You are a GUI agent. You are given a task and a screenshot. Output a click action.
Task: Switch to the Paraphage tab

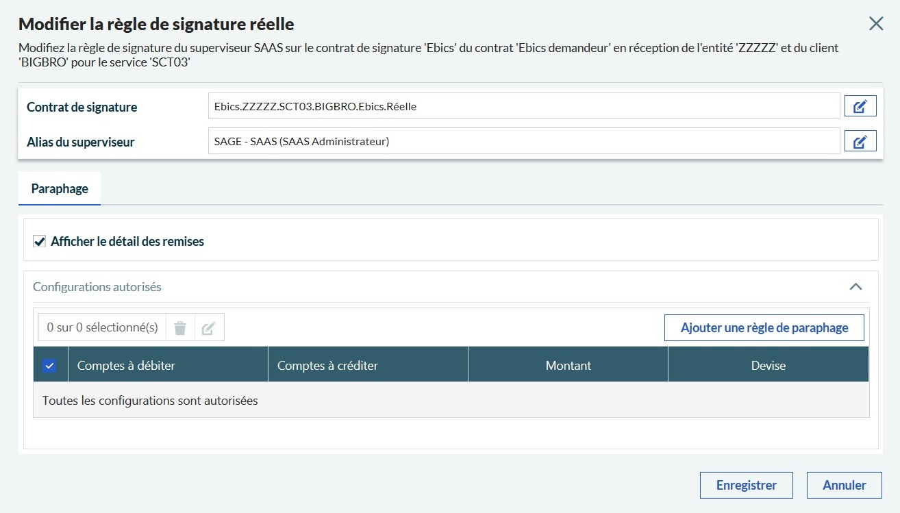60,188
